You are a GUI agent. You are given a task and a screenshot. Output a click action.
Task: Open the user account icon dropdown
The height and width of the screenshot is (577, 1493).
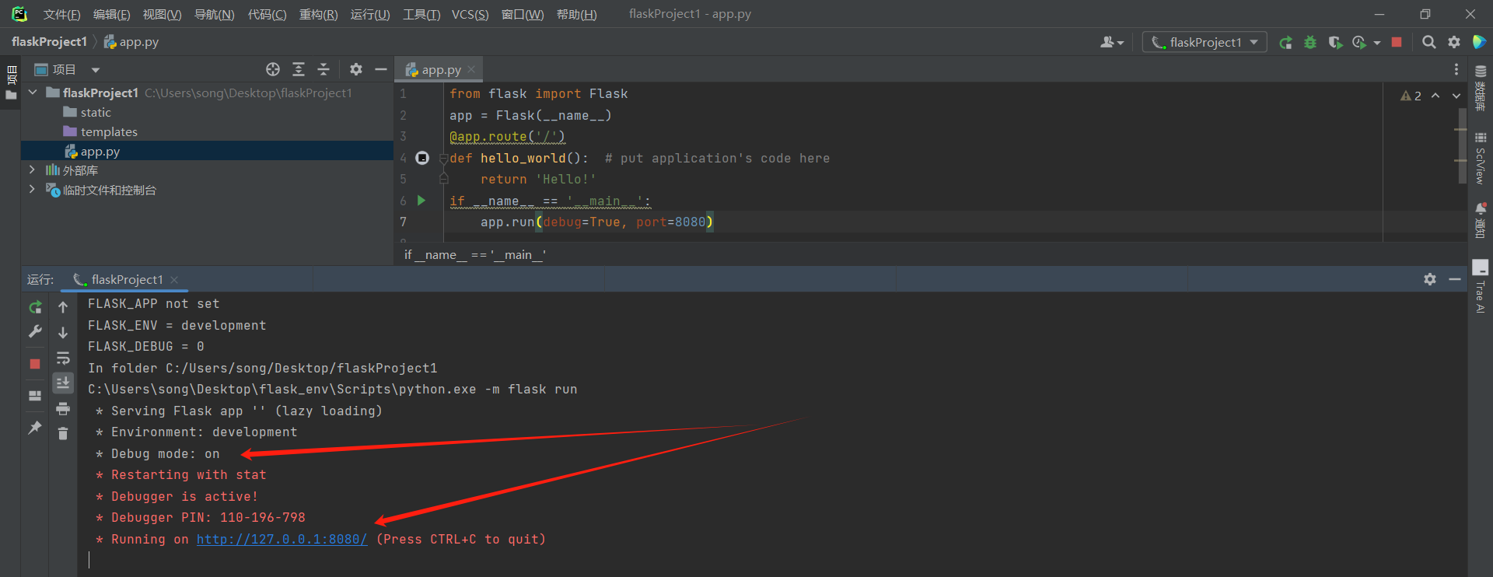(1112, 43)
